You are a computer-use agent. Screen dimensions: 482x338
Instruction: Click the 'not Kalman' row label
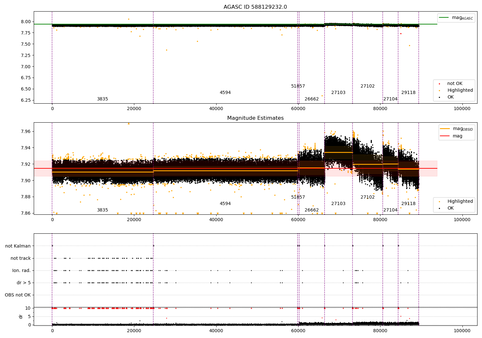18,246
